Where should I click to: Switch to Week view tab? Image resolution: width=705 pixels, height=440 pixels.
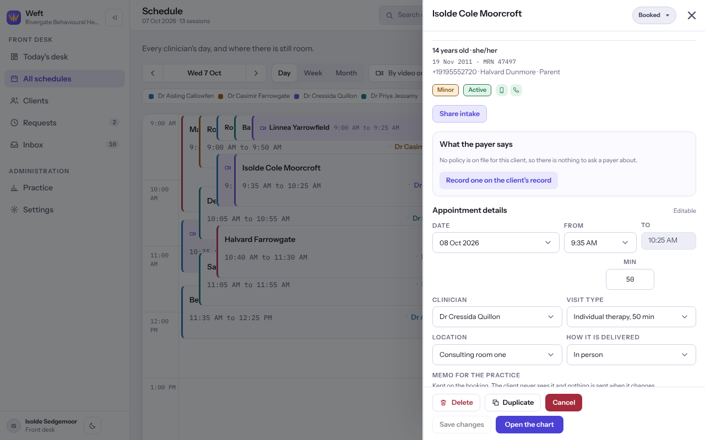point(313,73)
